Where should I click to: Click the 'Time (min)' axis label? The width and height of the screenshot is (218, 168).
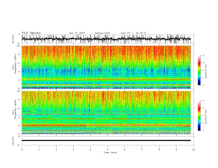pos(110,152)
